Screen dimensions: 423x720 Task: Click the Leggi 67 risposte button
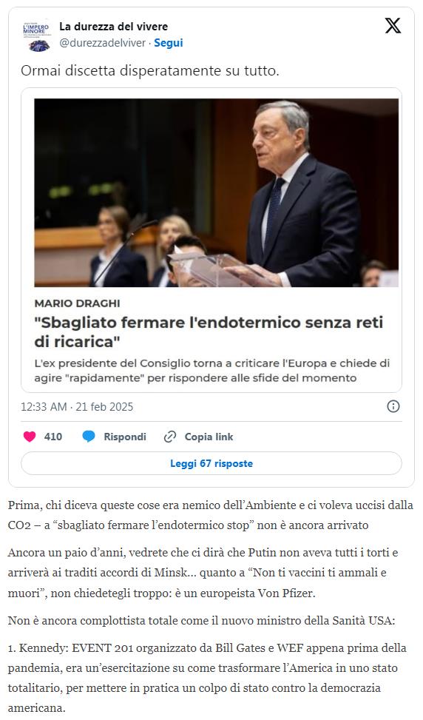click(211, 463)
